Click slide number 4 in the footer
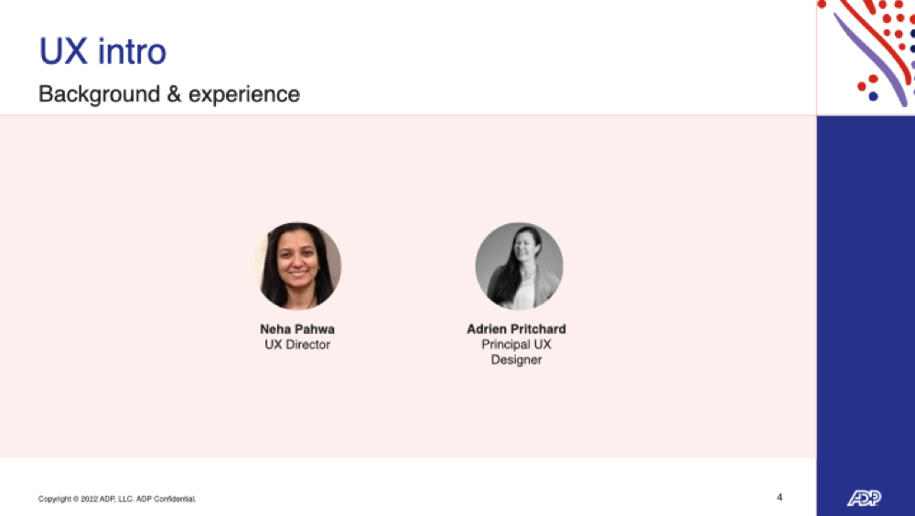This screenshot has height=516, width=915. point(780,498)
